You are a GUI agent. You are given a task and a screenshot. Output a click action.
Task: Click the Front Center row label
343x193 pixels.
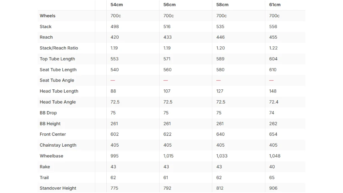53,134
